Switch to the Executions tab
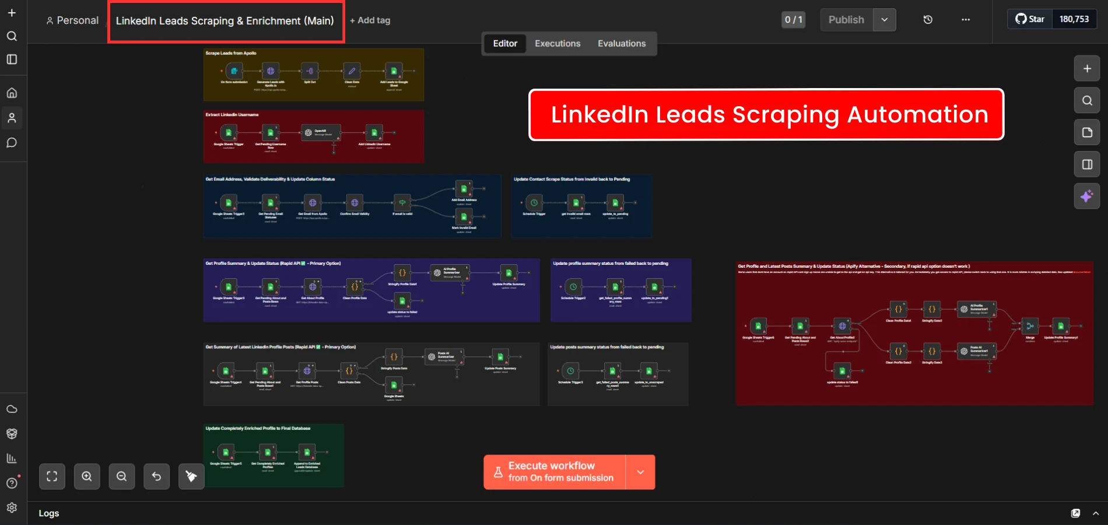 click(557, 44)
